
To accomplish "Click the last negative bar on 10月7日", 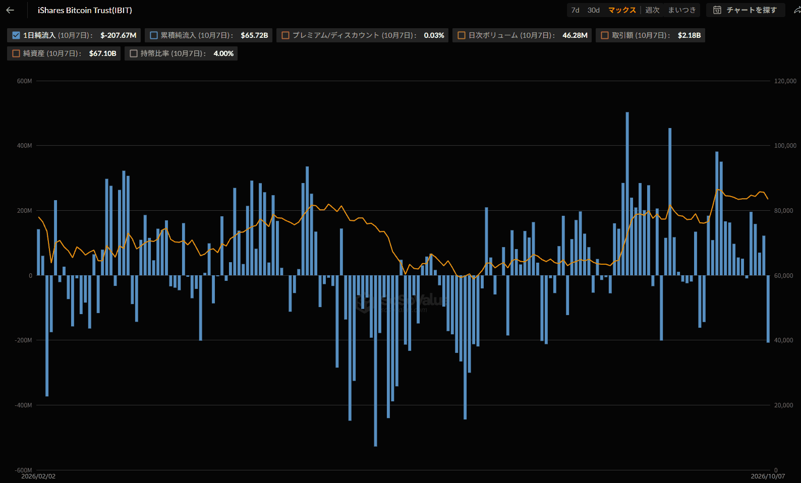I will pos(768,309).
